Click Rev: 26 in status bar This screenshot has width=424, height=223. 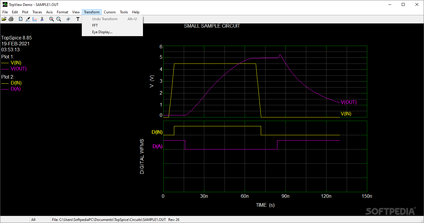point(174,220)
